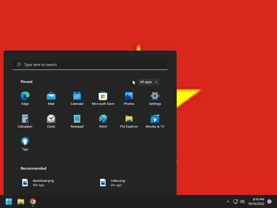
Task: Expand the All apps list
Action: (x=149, y=82)
